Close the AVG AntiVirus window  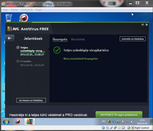coord(147,25)
